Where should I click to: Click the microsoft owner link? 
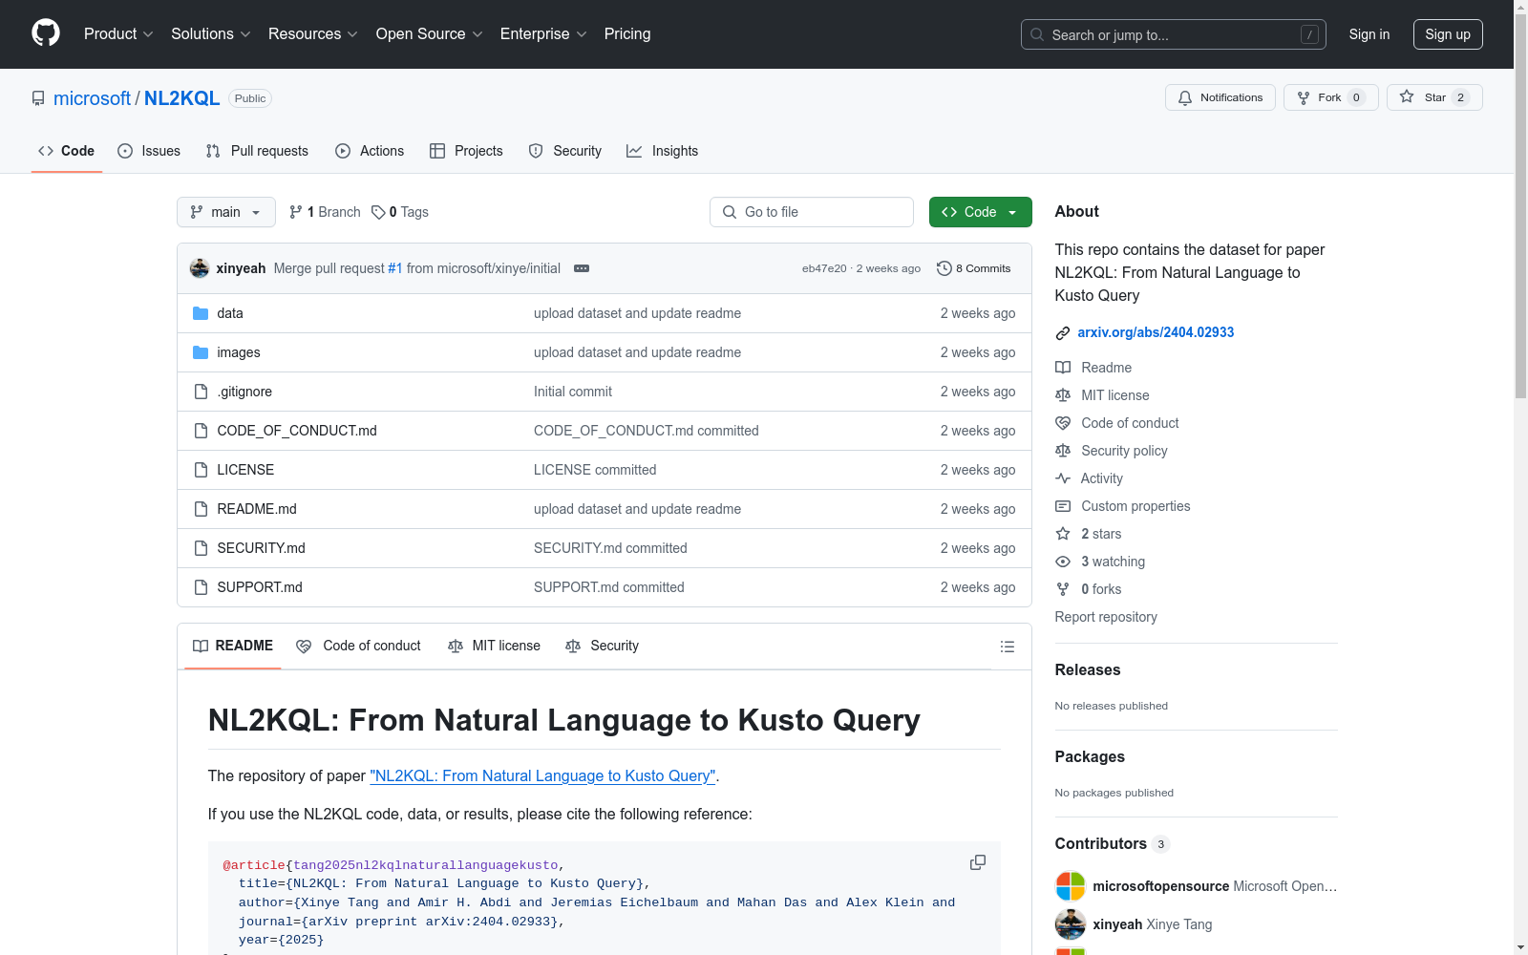[92, 98]
